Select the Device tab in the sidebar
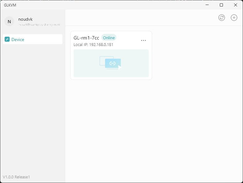 pyautogui.click(x=33, y=39)
